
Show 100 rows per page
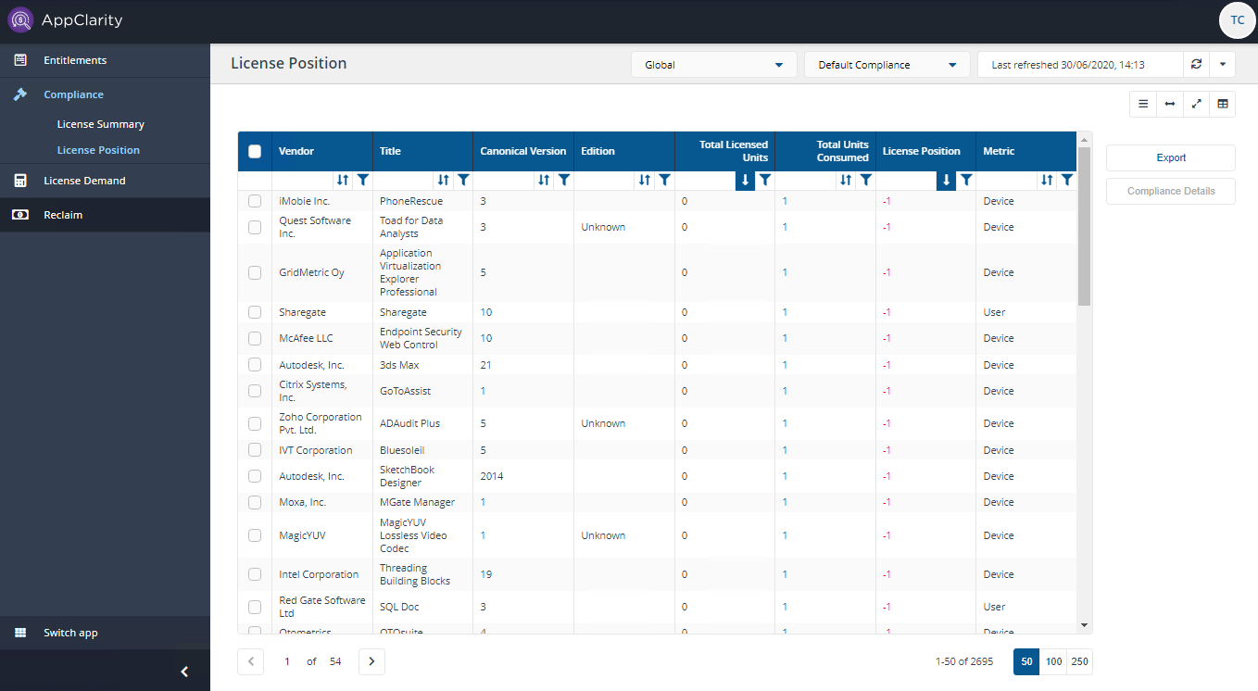[1053, 661]
